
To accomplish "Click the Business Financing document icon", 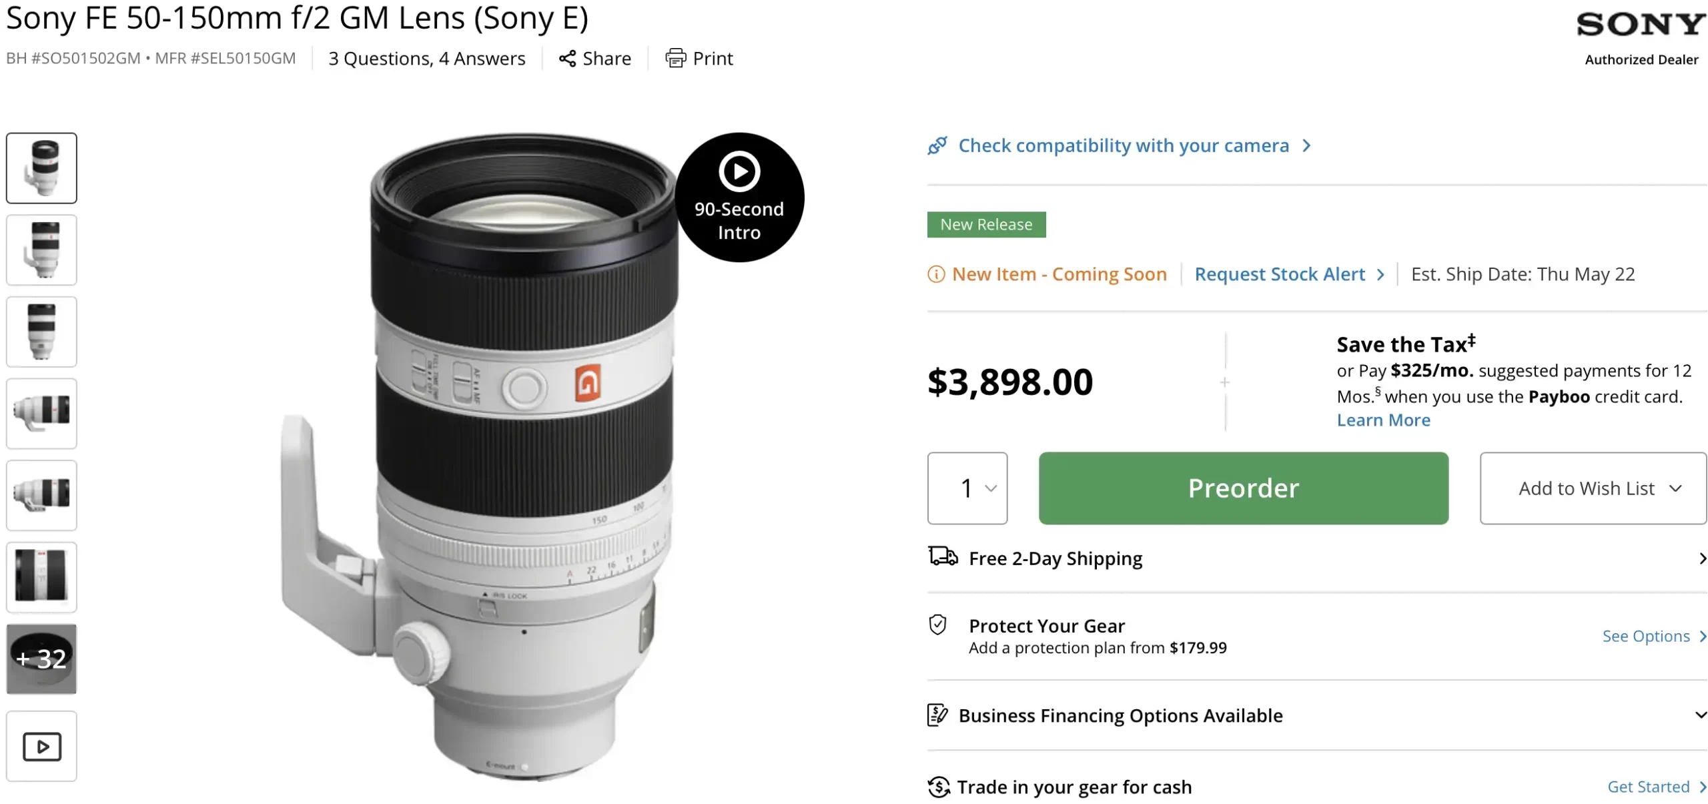I will point(937,715).
